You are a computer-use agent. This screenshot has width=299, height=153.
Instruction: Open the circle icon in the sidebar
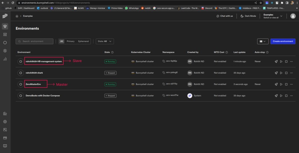(x=5, y=43)
